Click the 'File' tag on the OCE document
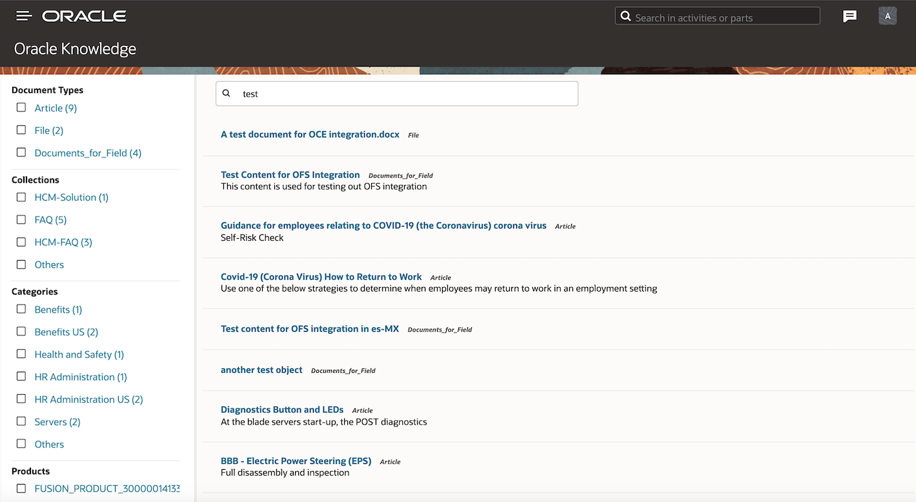Screen dimensions: 916x502 [414, 136]
